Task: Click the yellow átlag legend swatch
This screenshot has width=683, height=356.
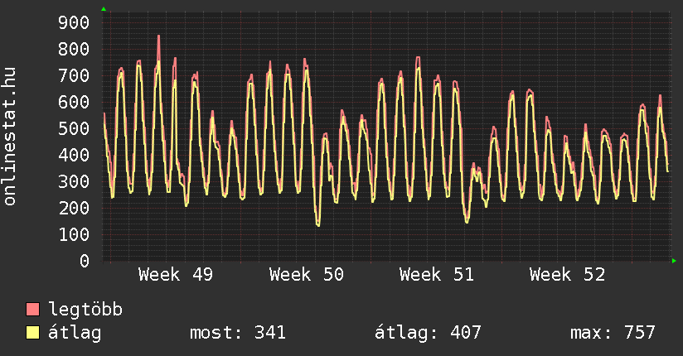Action: pyautogui.click(x=33, y=333)
